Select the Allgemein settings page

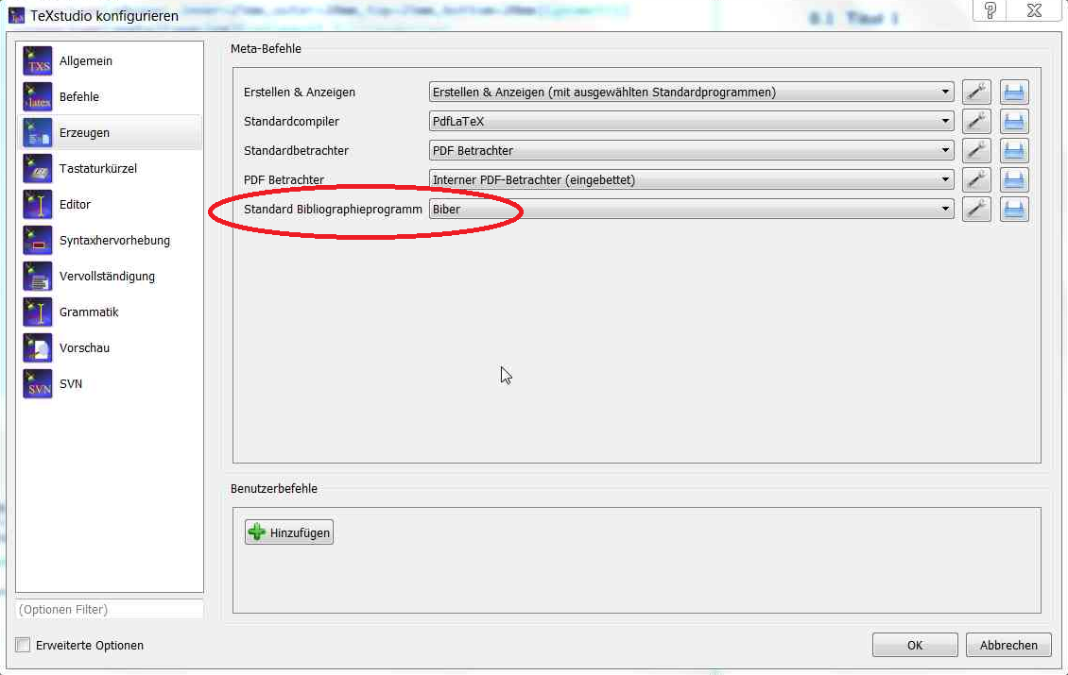(110, 61)
